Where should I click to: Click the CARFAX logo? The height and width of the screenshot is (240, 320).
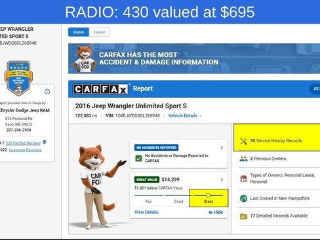point(100,89)
